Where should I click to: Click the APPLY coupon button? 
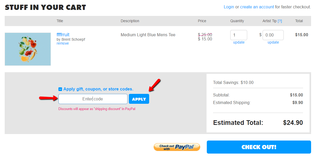point(139,99)
